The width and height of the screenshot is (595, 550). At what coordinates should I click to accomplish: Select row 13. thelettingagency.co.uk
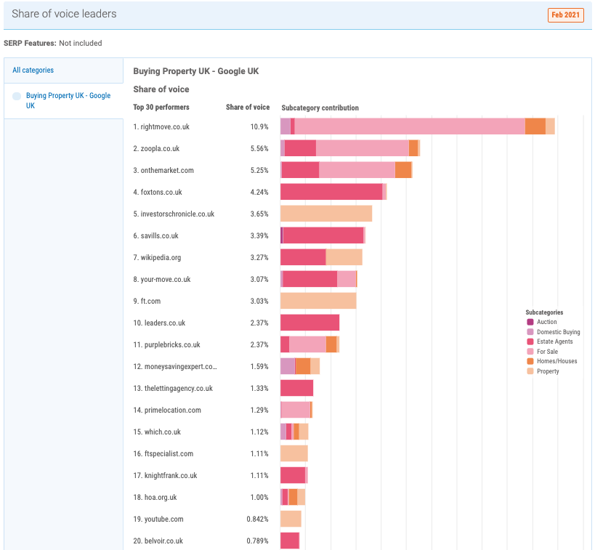pyautogui.click(x=173, y=388)
